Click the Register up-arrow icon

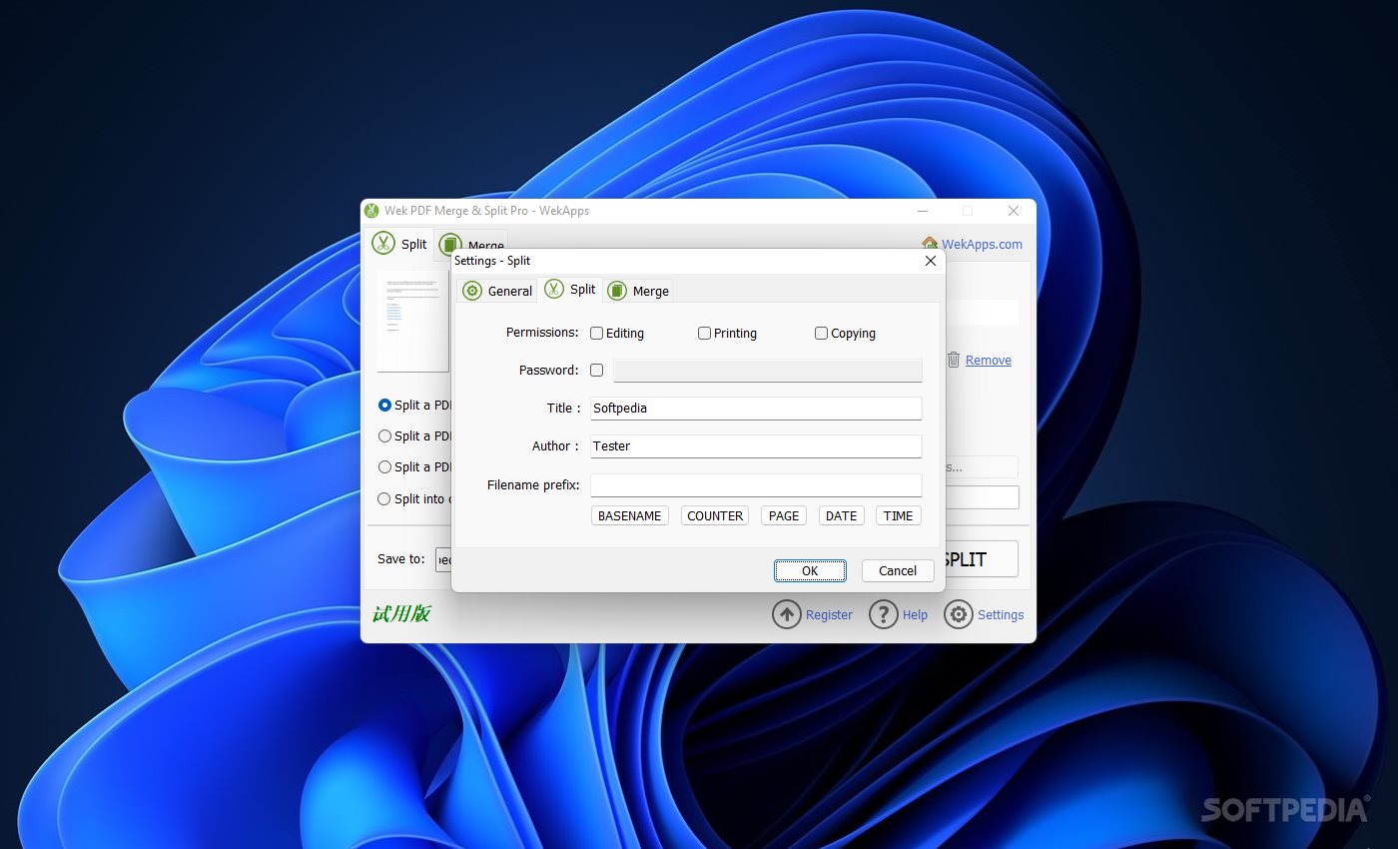tap(787, 614)
